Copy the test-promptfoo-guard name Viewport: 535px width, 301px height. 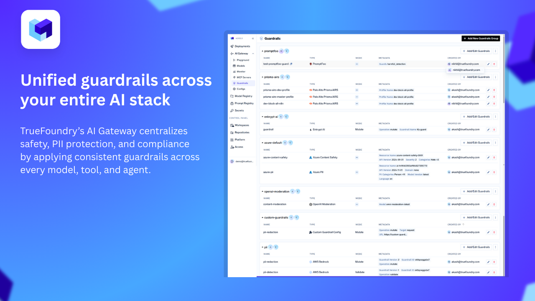click(x=291, y=64)
